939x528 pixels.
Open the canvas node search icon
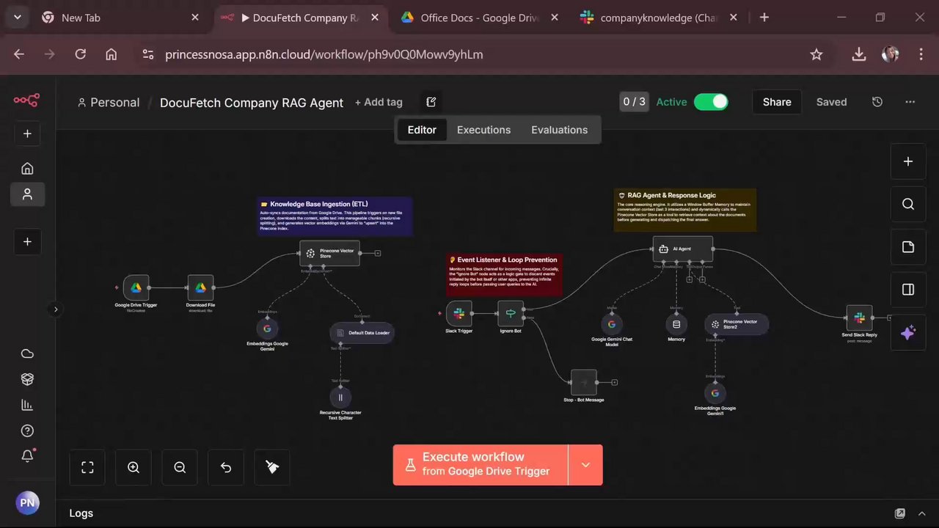(x=908, y=204)
